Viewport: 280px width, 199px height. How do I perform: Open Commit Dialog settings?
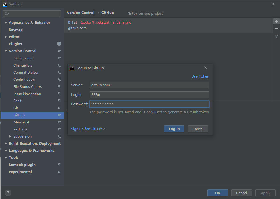26,72
